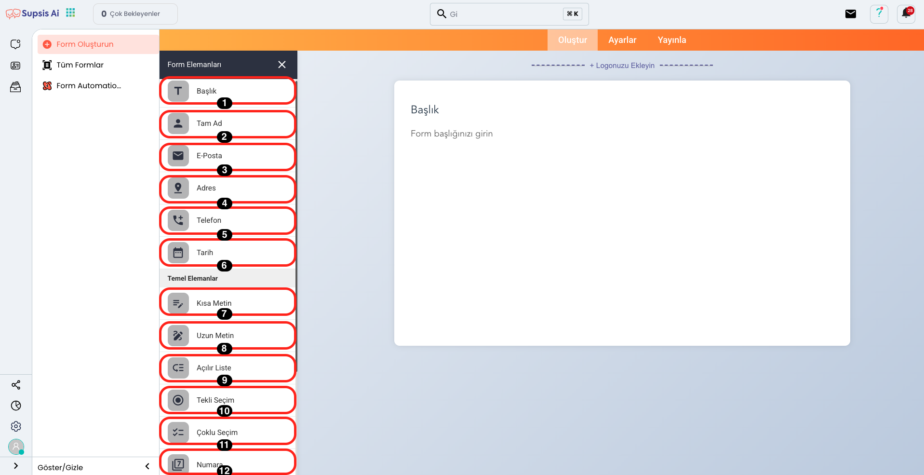Open the inbox tray sidebar icon
The height and width of the screenshot is (475, 924).
[16, 87]
